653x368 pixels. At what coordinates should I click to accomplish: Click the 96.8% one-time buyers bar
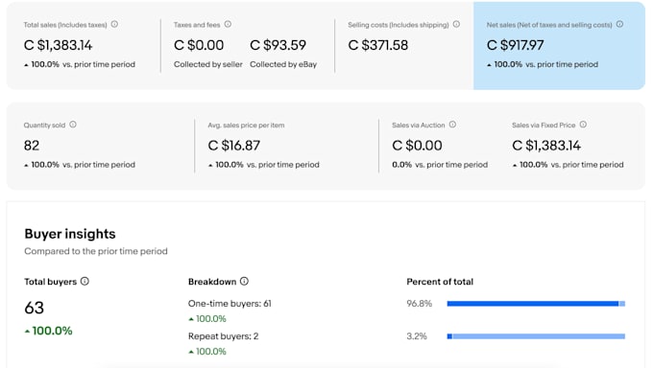coord(536,304)
